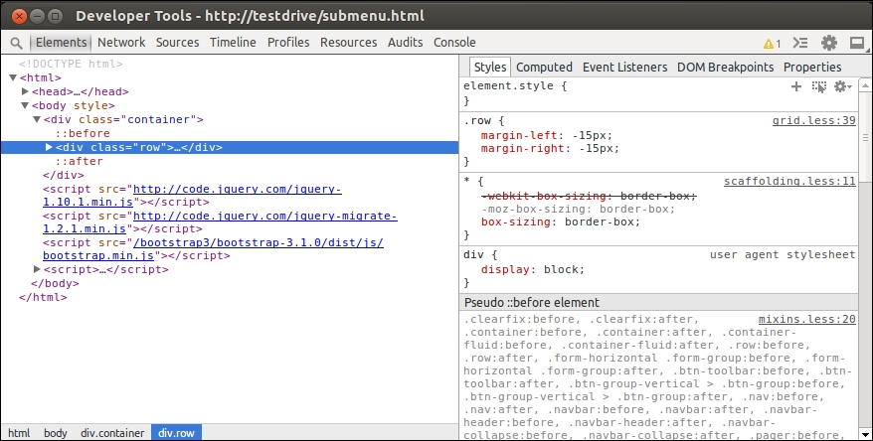Open scaffolding.less:11 source link
This screenshot has height=441, width=873.
(789, 182)
